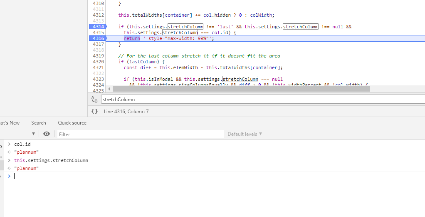Viewport: 425px width, 217px height.
Task: Click 'this.isInModal' on line 4323
Action: point(154,79)
